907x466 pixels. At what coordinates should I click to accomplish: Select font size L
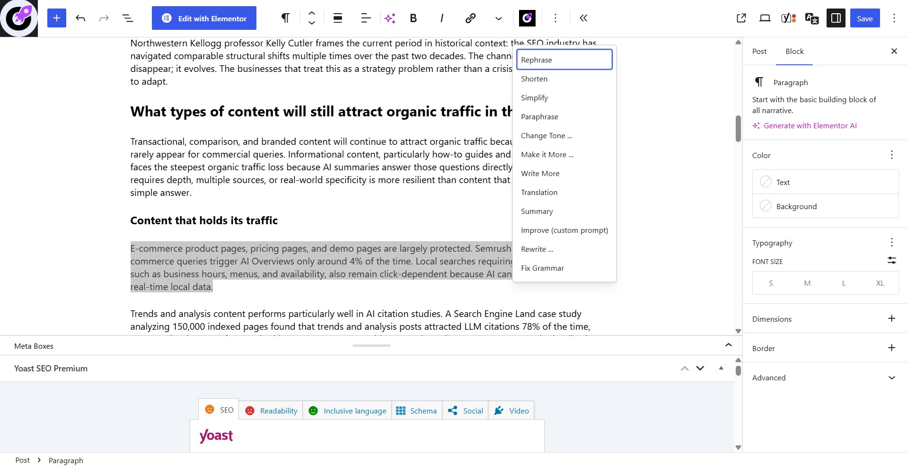pos(844,283)
